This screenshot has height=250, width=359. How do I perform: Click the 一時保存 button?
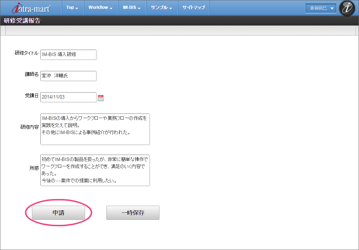(133, 213)
